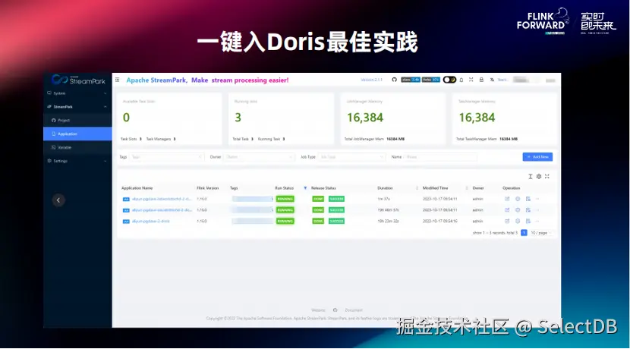
Task: Open the Tags filter dropdown
Action: (x=166, y=157)
